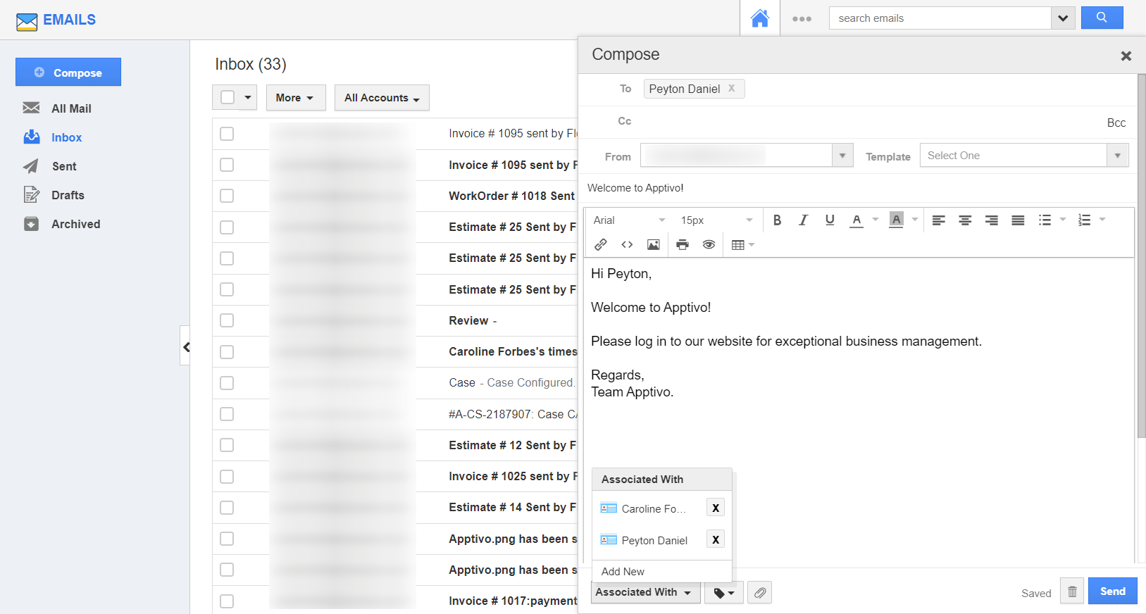
Task: Toggle bold formatting in editor
Action: tap(777, 220)
